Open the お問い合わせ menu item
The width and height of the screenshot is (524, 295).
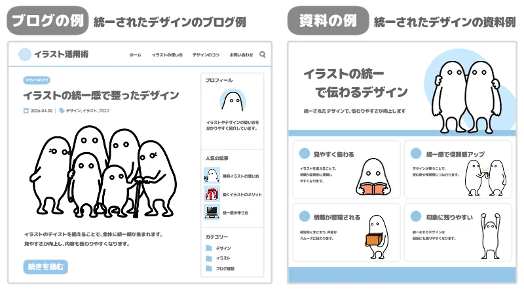point(241,55)
